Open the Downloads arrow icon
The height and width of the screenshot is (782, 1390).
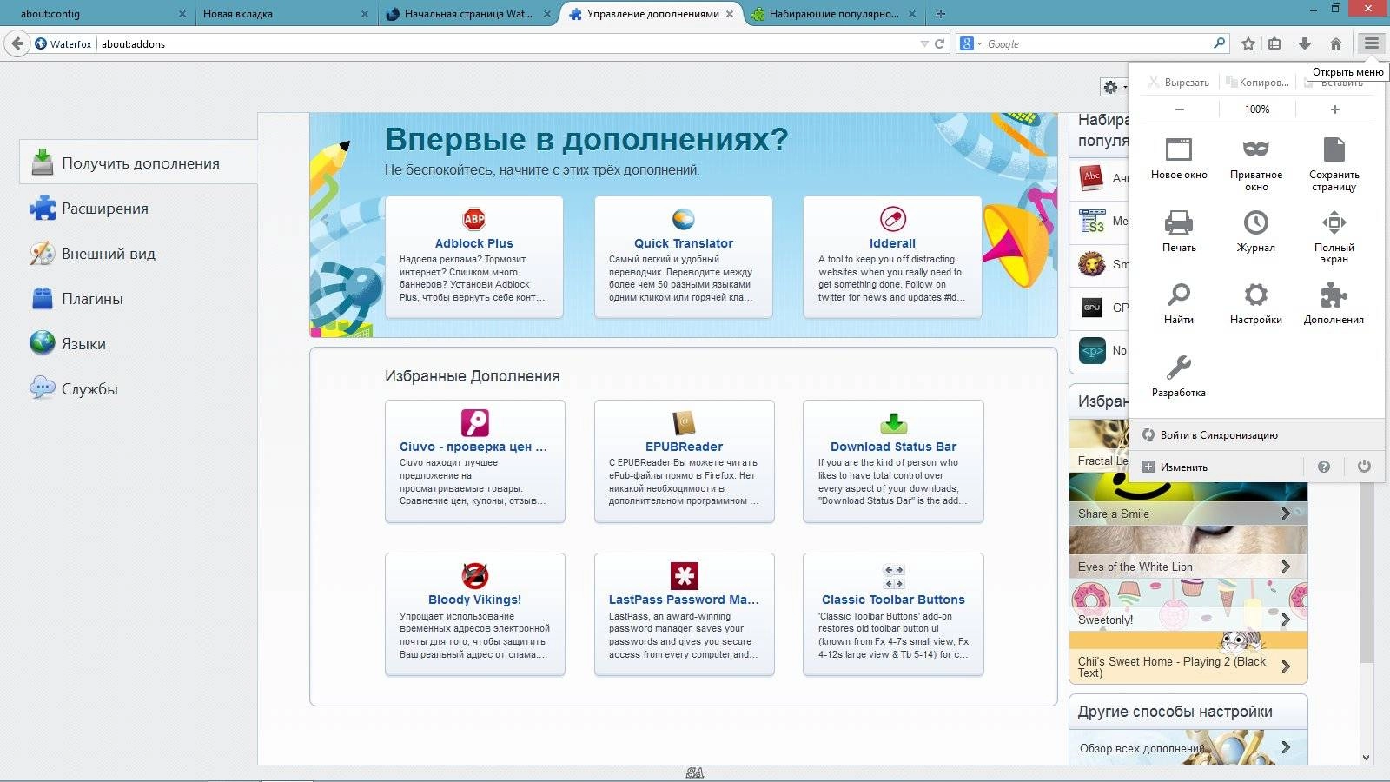[1305, 43]
